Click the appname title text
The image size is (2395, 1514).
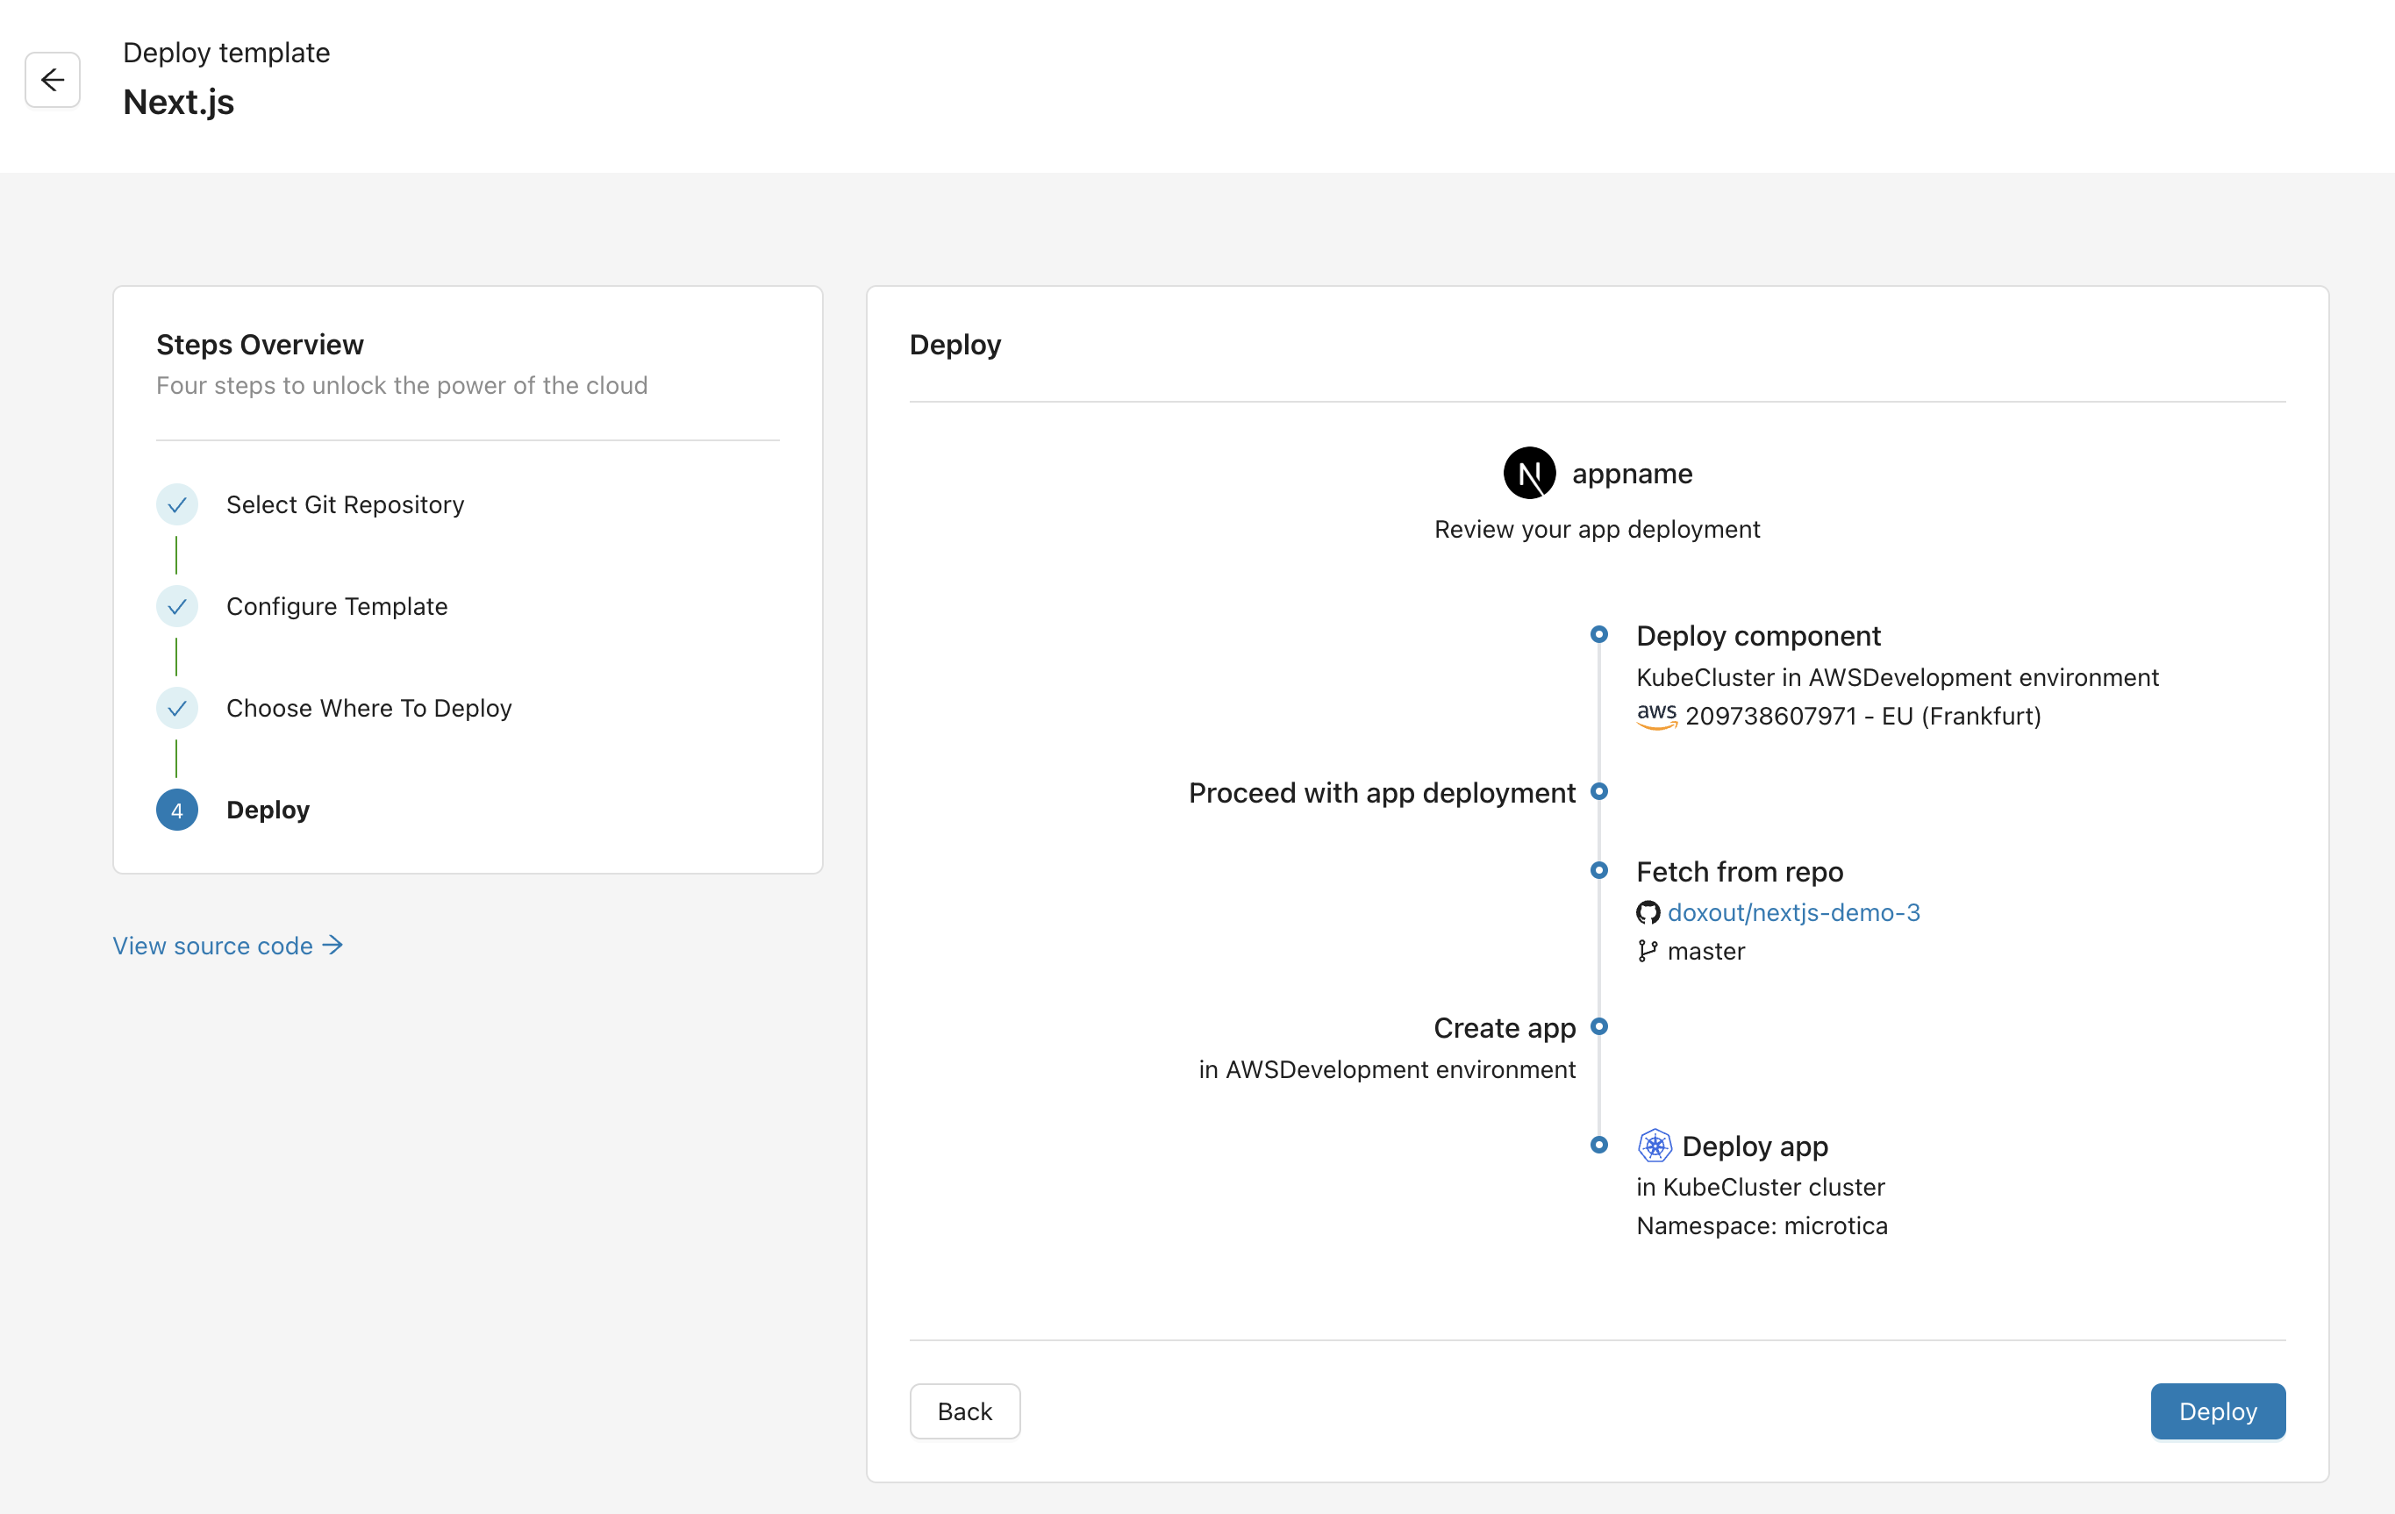[x=1632, y=474]
